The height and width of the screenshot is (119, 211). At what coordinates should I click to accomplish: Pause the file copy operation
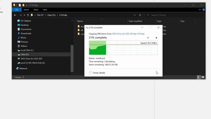point(148,38)
